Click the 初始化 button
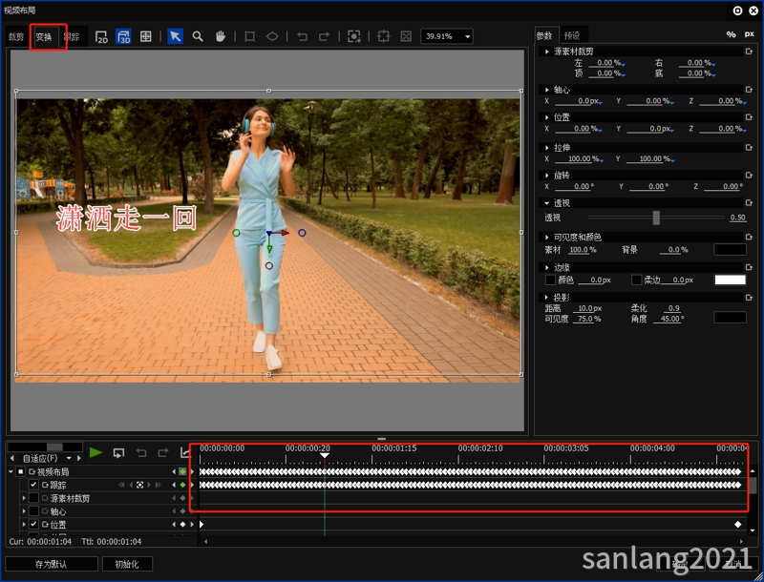This screenshot has height=582, width=764. tap(127, 564)
